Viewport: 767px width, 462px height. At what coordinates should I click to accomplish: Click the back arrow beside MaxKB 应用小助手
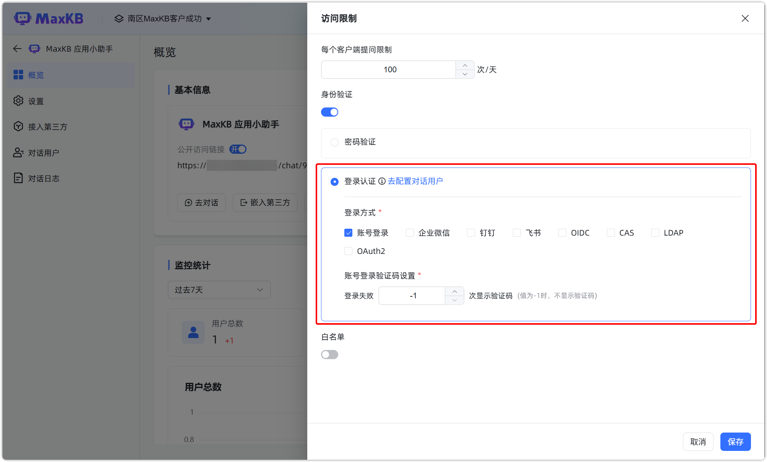17,49
